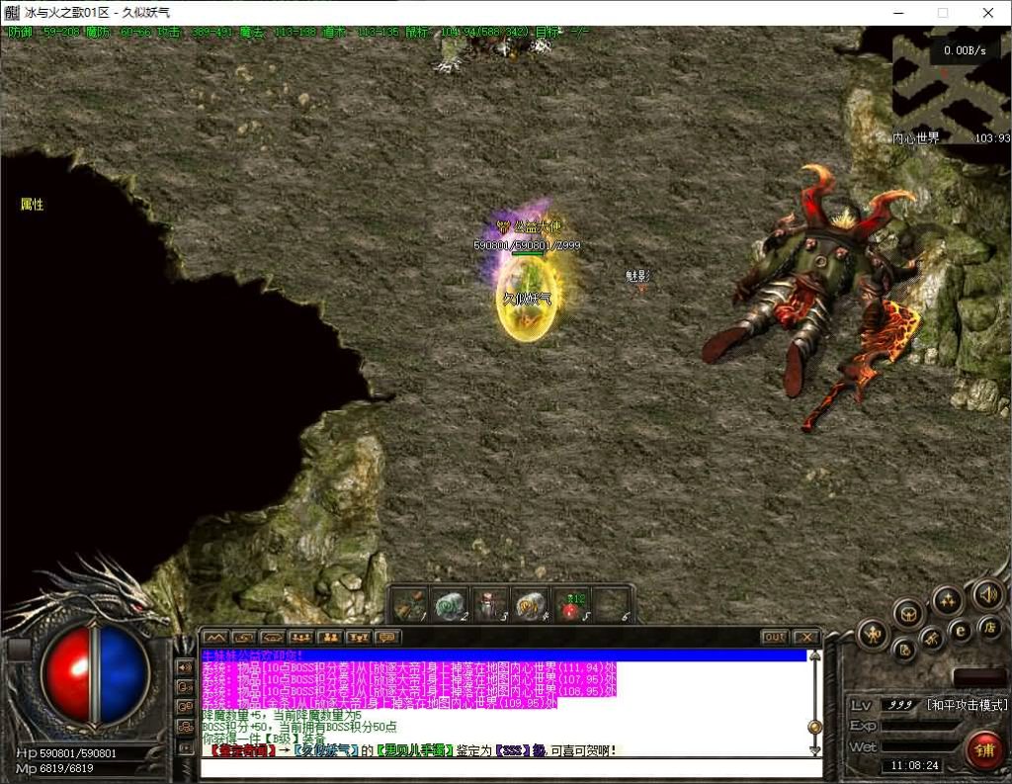Click the round 'e' icon
The image size is (1012, 784).
(x=960, y=632)
